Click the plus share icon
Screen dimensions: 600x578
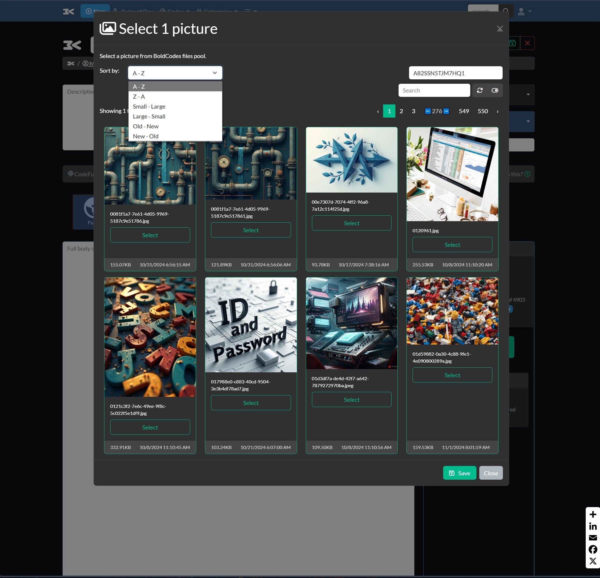[x=593, y=514]
